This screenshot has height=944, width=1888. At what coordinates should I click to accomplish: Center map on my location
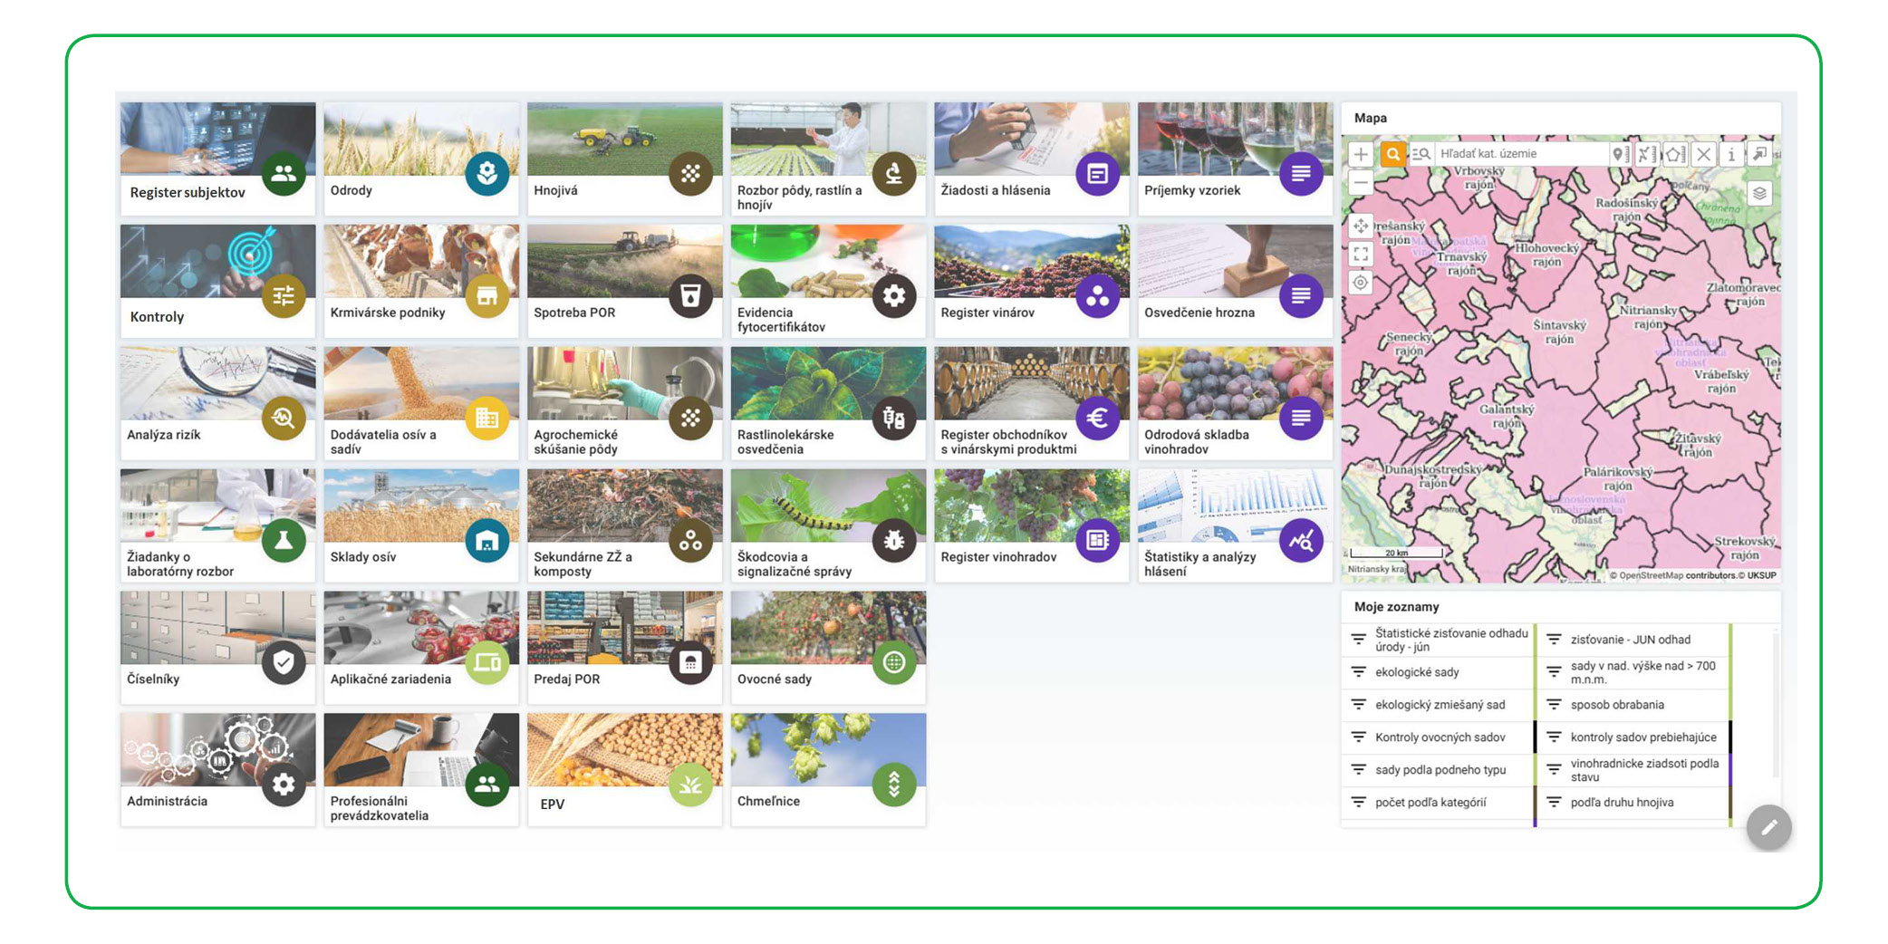(1361, 283)
